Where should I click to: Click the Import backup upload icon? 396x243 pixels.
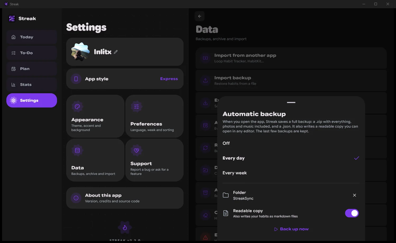(205, 81)
